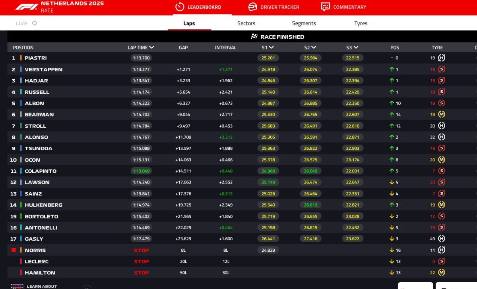Click the Learn About link
This screenshot has height=289, width=477.
click(42, 286)
